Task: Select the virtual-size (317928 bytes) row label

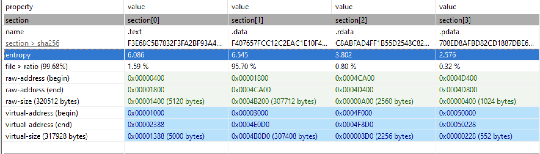Action: tap(47, 136)
